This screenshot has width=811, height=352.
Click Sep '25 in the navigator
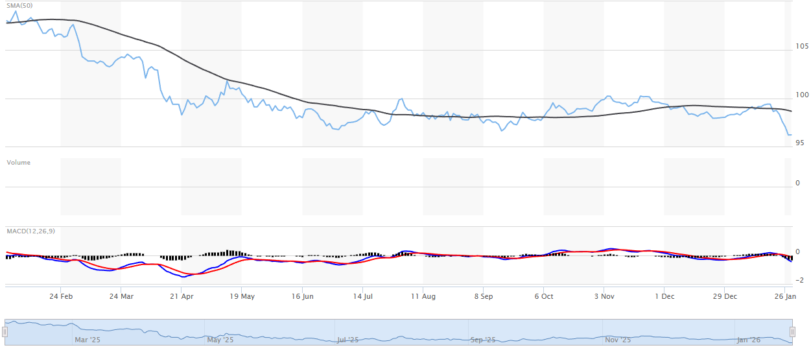click(483, 340)
